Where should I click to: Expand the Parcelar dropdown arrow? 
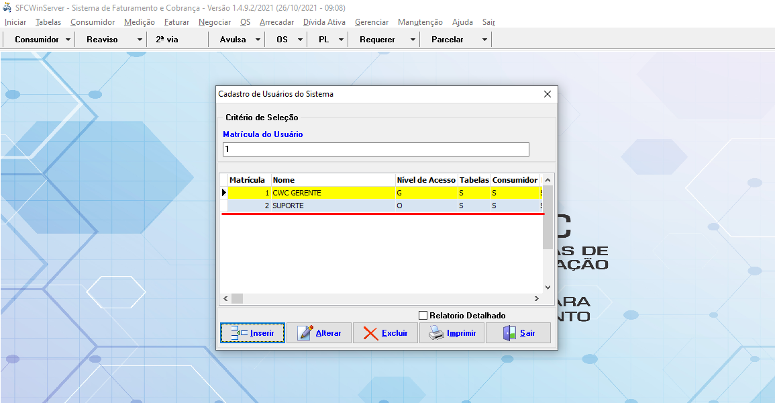(484, 40)
